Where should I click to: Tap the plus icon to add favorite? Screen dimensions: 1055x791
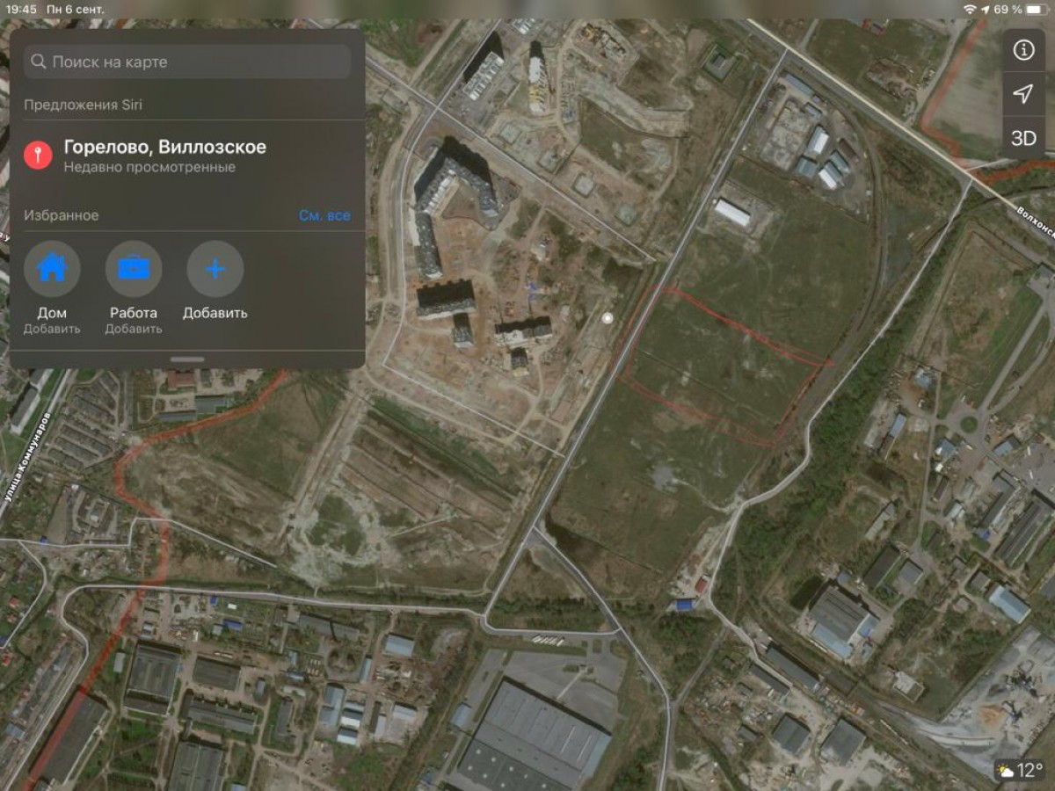(215, 269)
